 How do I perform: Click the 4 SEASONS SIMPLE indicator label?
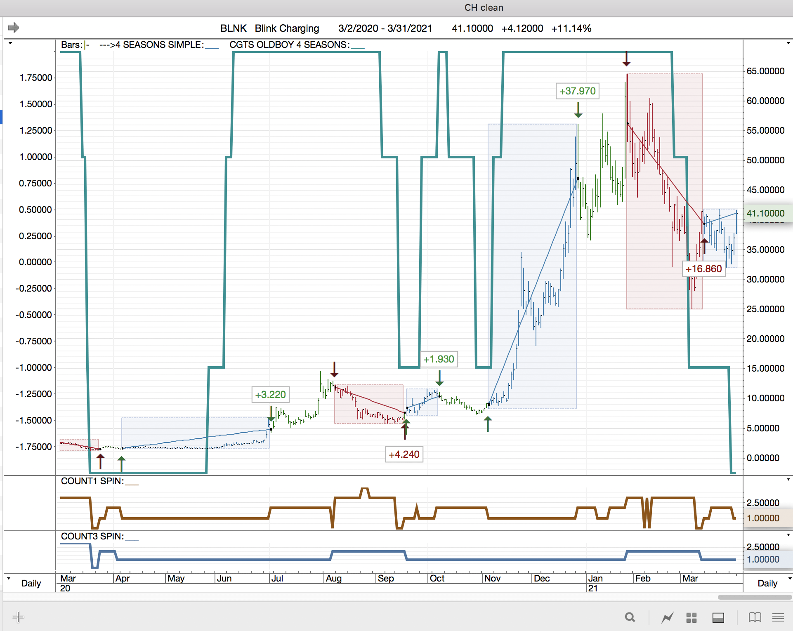coord(159,45)
